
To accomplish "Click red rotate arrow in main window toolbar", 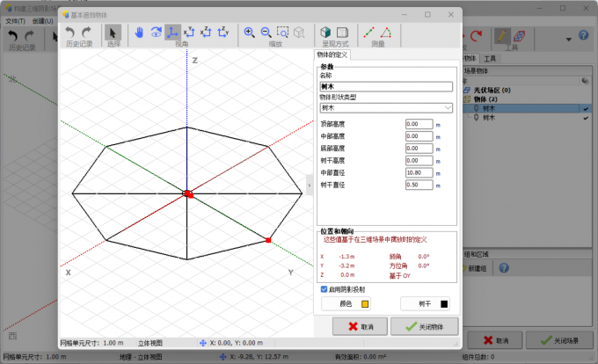I will (x=476, y=36).
